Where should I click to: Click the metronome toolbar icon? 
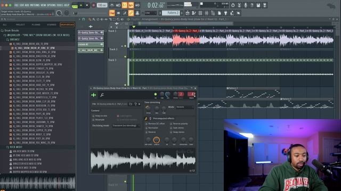112,5
